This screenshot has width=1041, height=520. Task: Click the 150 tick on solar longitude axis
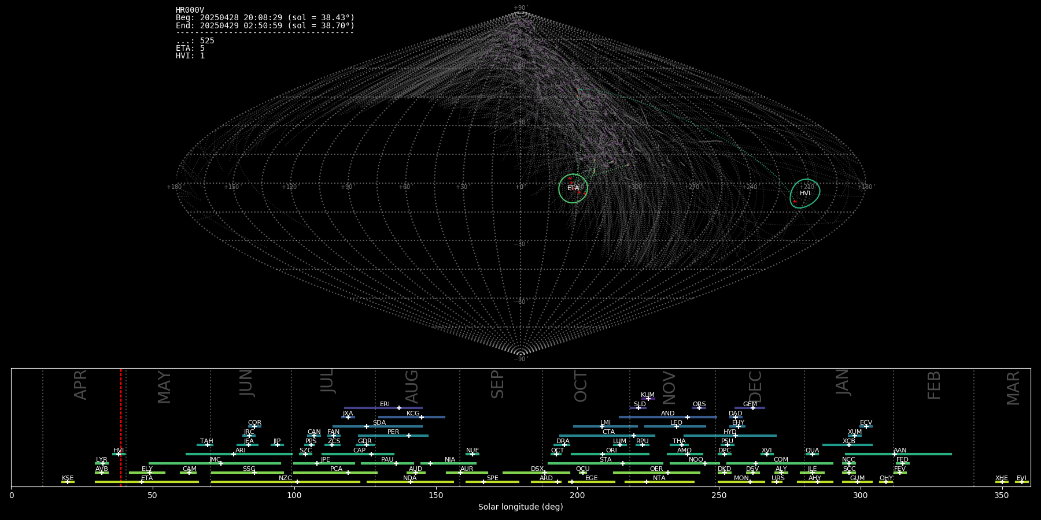tap(436, 495)
